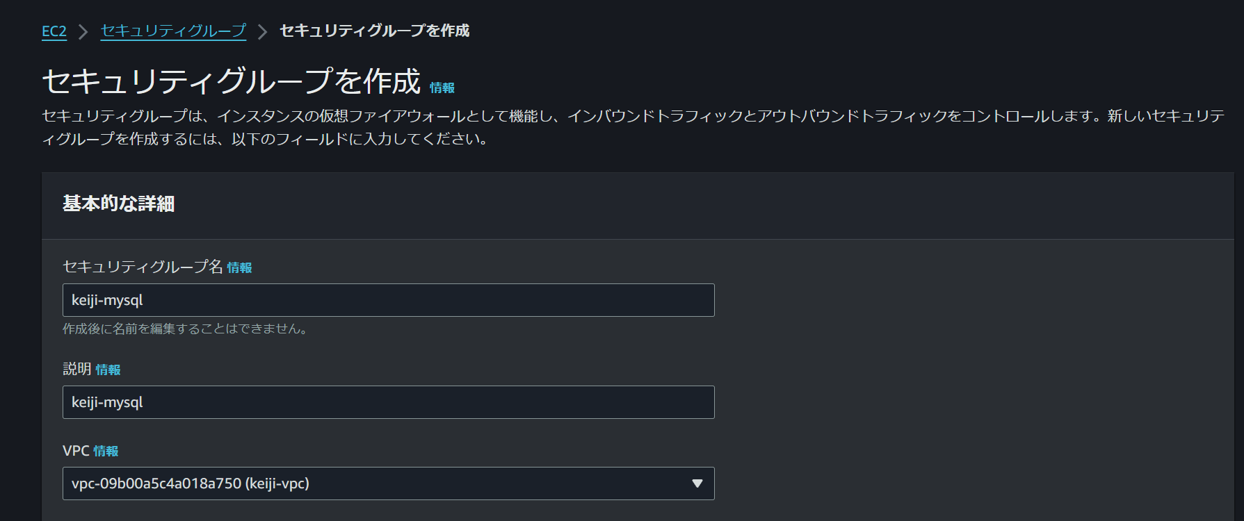The width and height of the screenshot is (1244, 521).
Task: Click inside the セキュリティグループ名 input field
Action: click(x=388, y=299)
